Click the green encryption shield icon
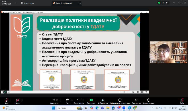This screenshot has width=188, height=111. 159,3
